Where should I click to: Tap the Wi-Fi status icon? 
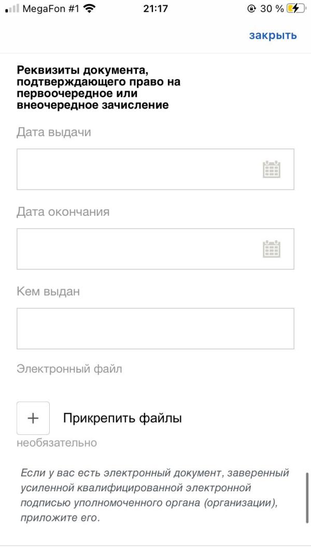click(90, 9)
